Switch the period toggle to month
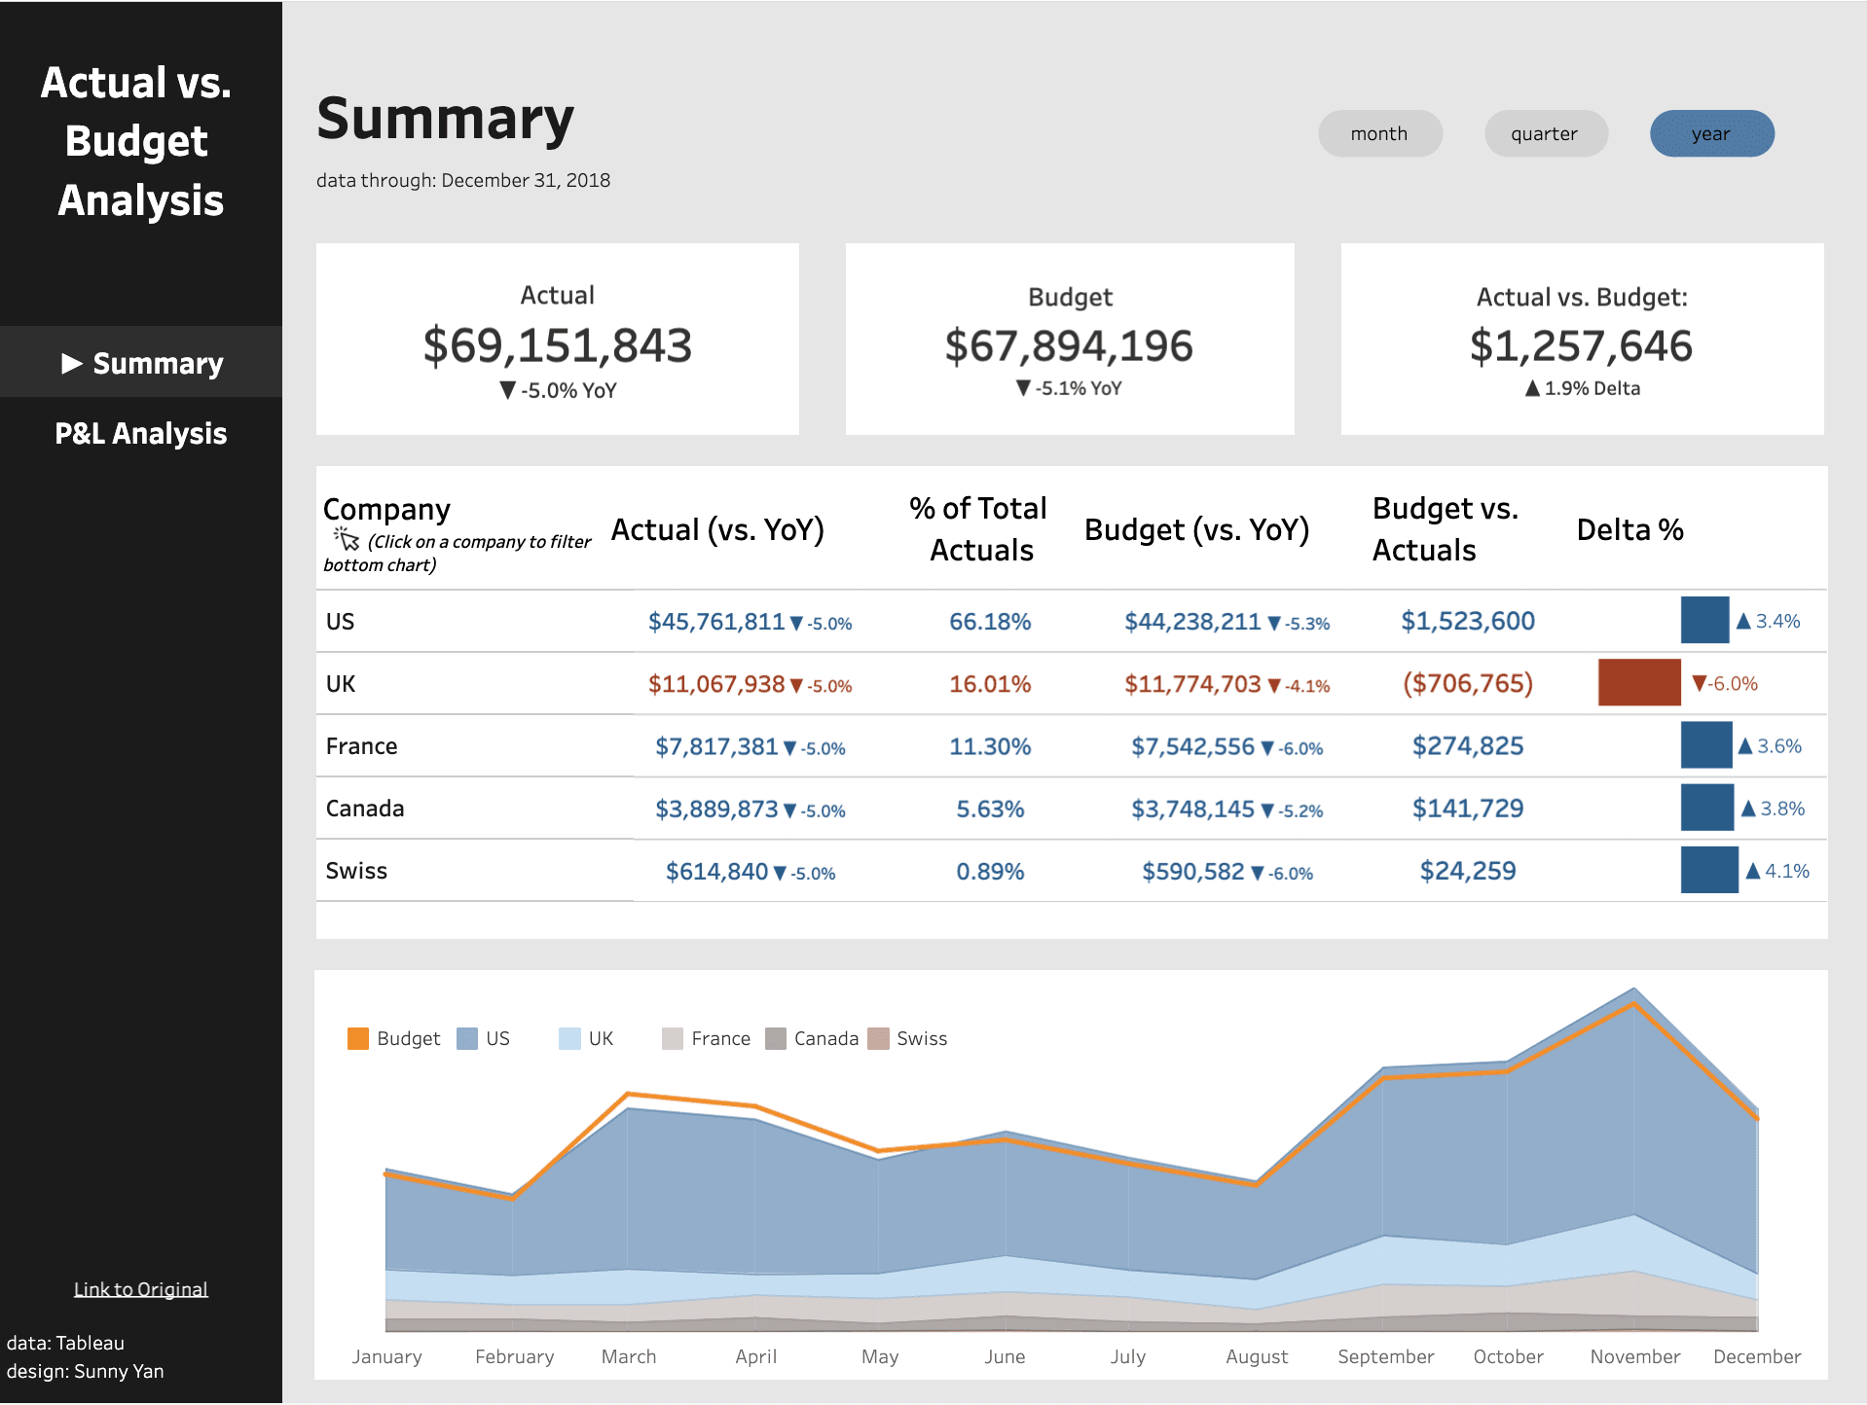The image size is (1867, 1405). 1379,133
